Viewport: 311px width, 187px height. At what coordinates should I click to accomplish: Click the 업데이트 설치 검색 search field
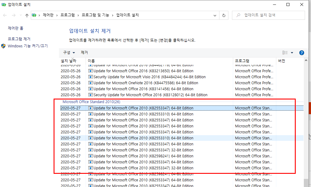tap(268, 15)
